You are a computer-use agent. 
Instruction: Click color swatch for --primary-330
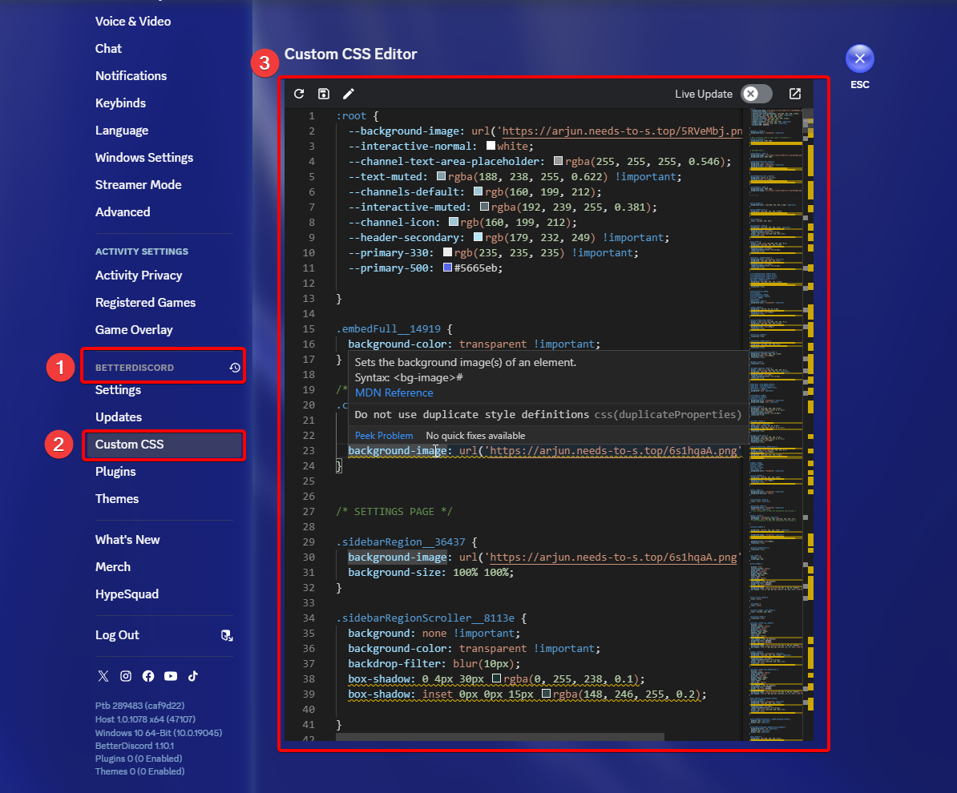click(447, 252)
